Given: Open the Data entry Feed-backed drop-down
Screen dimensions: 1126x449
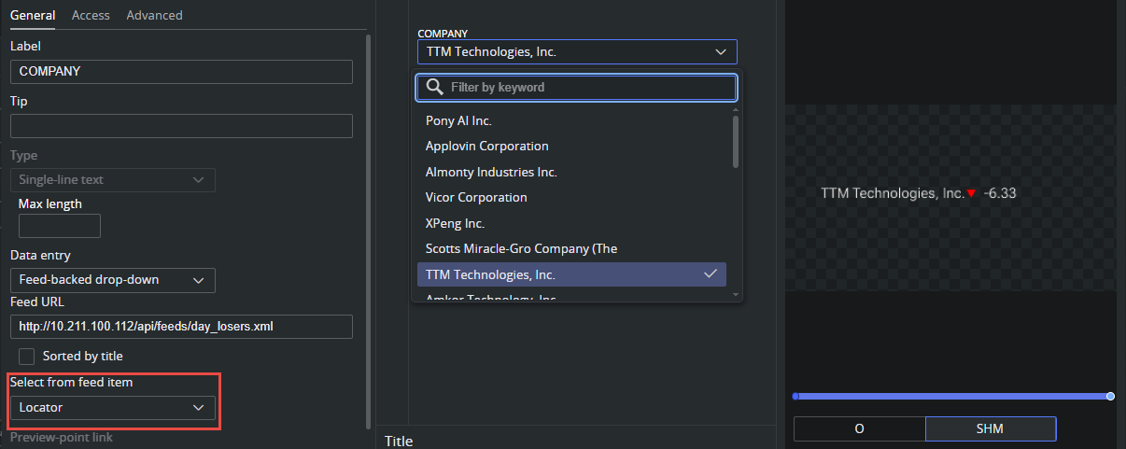Looking at the screenshot, I should point(113,280).
